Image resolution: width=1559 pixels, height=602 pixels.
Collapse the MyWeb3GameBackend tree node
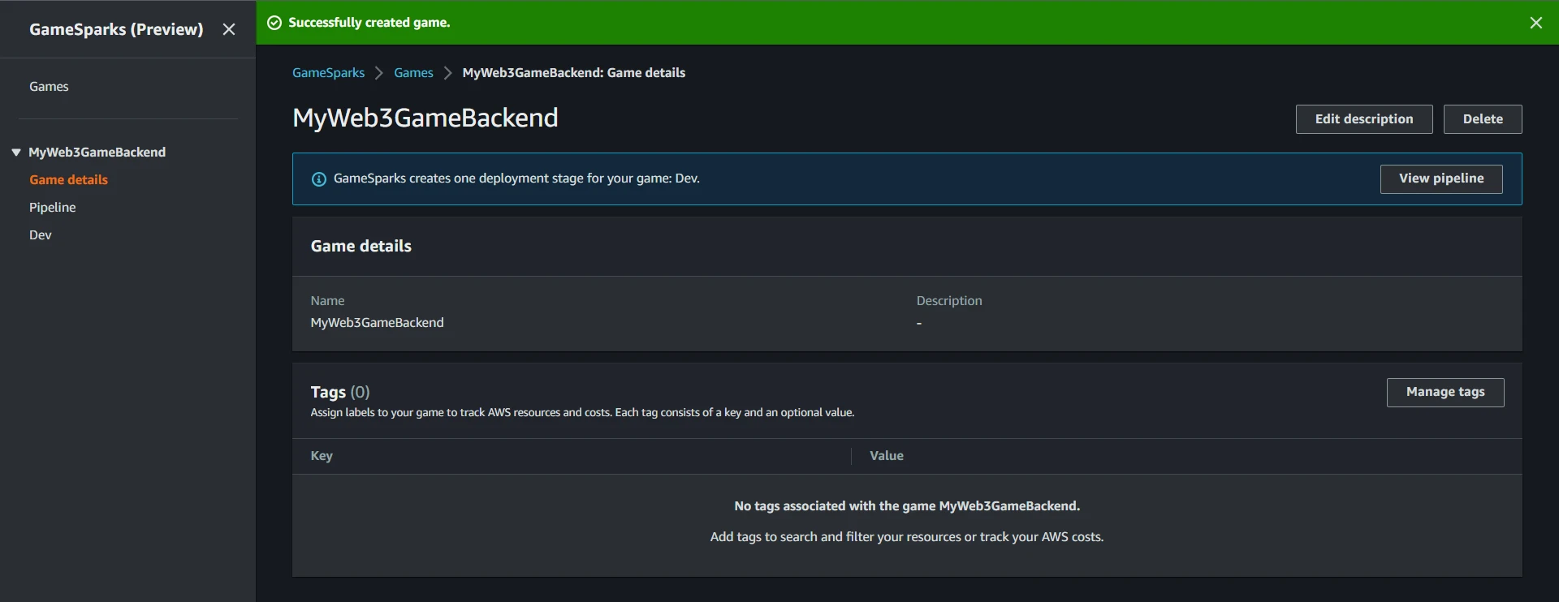point(16,153)
